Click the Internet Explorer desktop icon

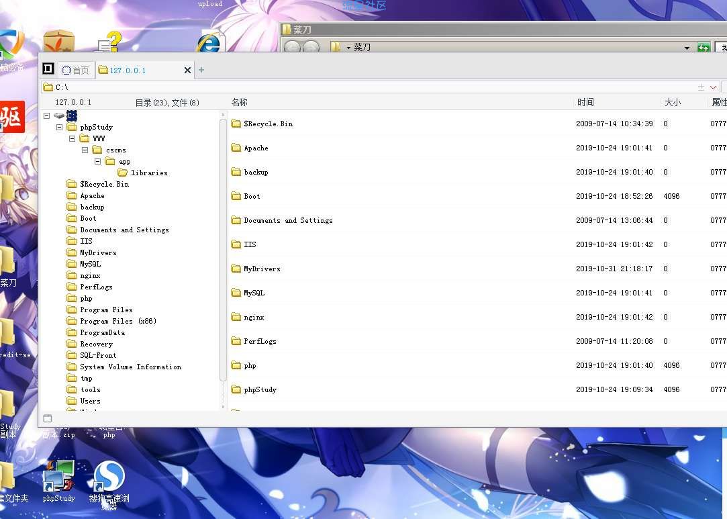(x=209, y=43)
